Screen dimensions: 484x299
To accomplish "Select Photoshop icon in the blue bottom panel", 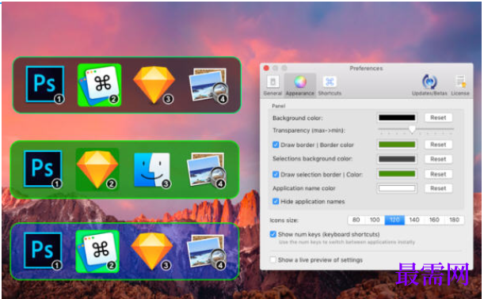I will (43, 251).
